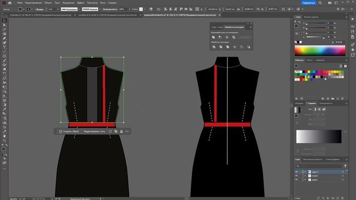Click the radial gradient type icon
Screen dimensions: 356x200
pos(319,109)
